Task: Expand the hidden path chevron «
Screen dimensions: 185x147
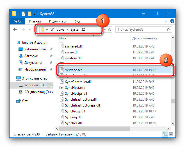Action: [x=47, y=30]
